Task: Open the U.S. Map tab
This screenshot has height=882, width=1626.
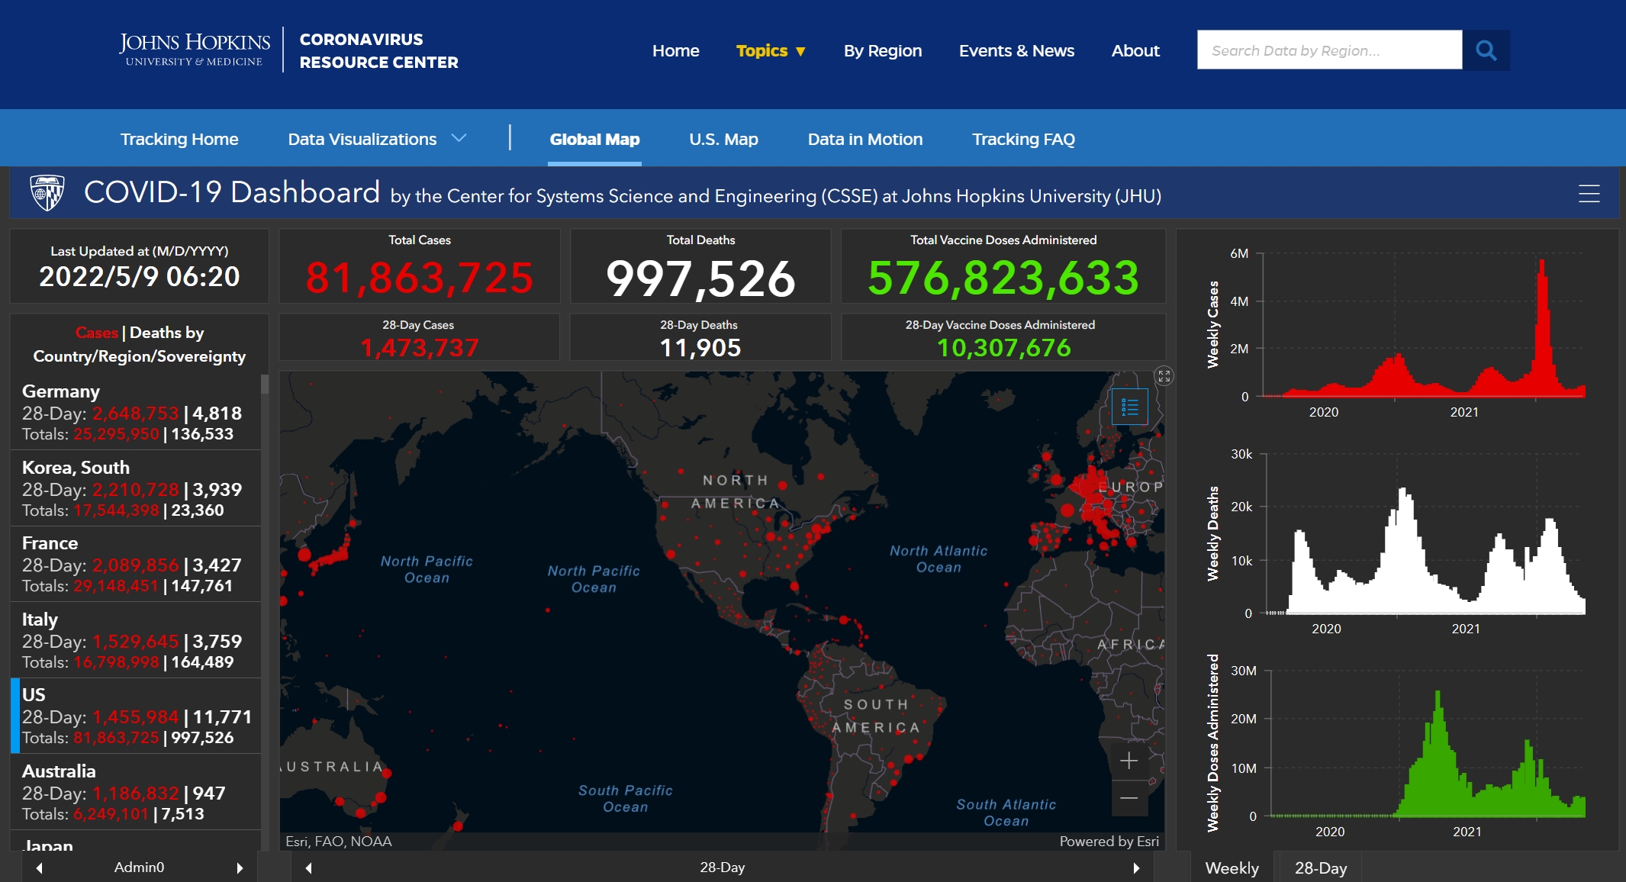Action: pyautogui.click(x=723, y=139)
